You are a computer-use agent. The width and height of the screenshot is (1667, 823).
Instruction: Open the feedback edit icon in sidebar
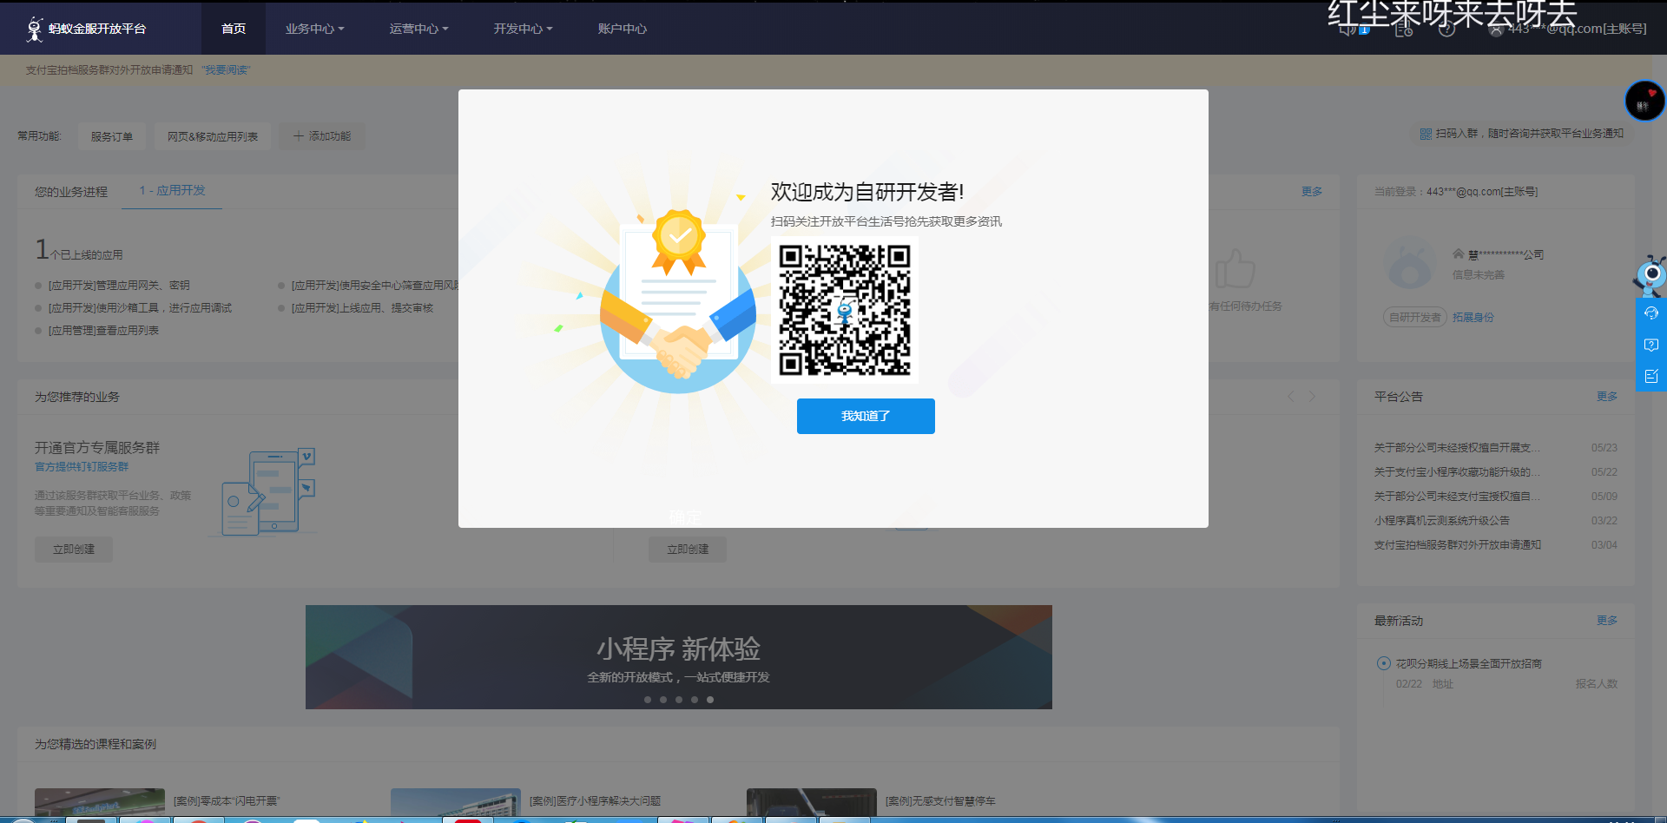point(1651,376)
